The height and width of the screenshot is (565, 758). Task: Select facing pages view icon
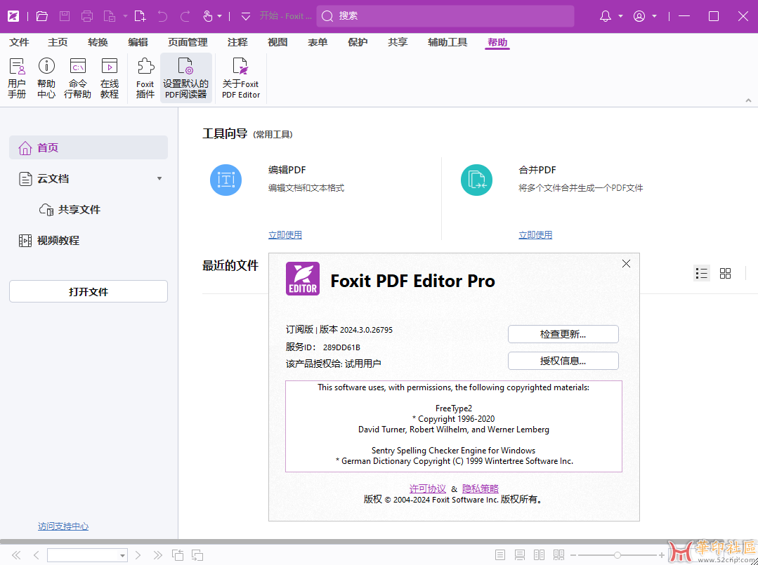click(539, 555)
